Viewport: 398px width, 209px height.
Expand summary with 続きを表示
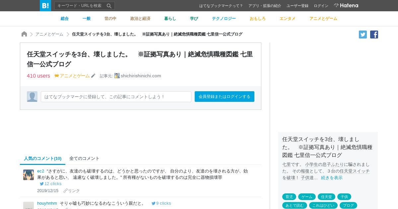point(332,178)
